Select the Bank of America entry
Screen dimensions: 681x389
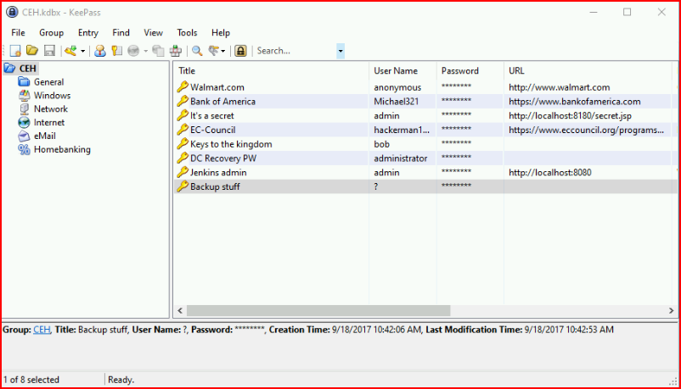tap(222, 102)
